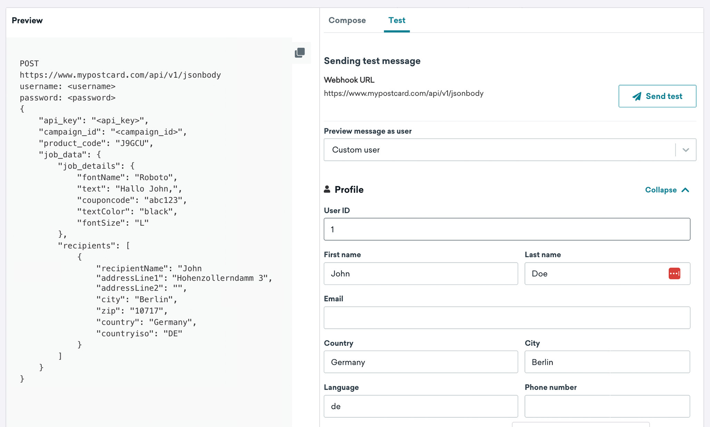Click the Language field showing de

point(420,406)
